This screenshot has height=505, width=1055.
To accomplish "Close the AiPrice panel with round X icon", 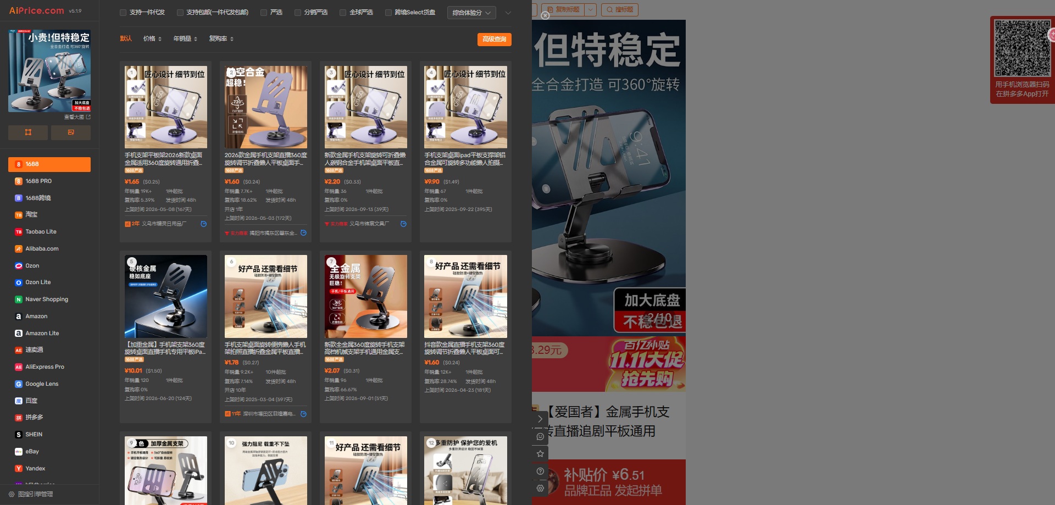I will pyautogui.click(x=545, y=16).
